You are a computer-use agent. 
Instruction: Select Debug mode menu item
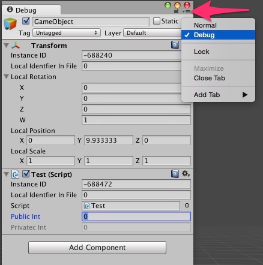point(218,35)
